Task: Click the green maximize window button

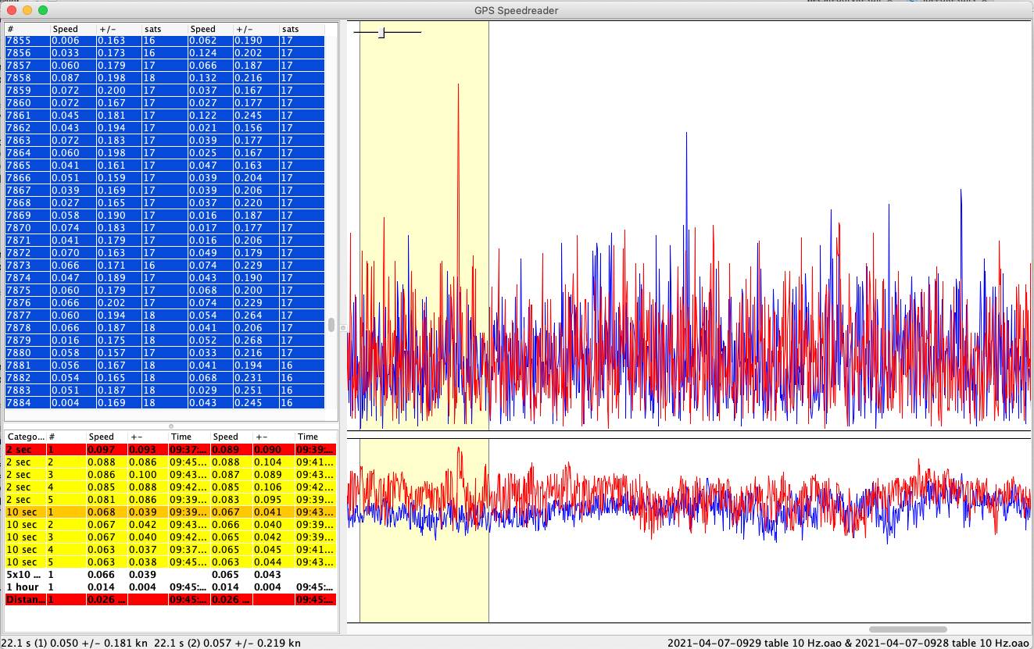Action: click(x=43, y=10)
